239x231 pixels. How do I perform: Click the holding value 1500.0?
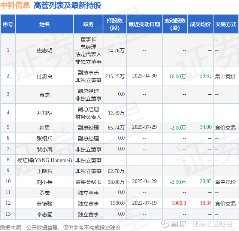(118, 203)
